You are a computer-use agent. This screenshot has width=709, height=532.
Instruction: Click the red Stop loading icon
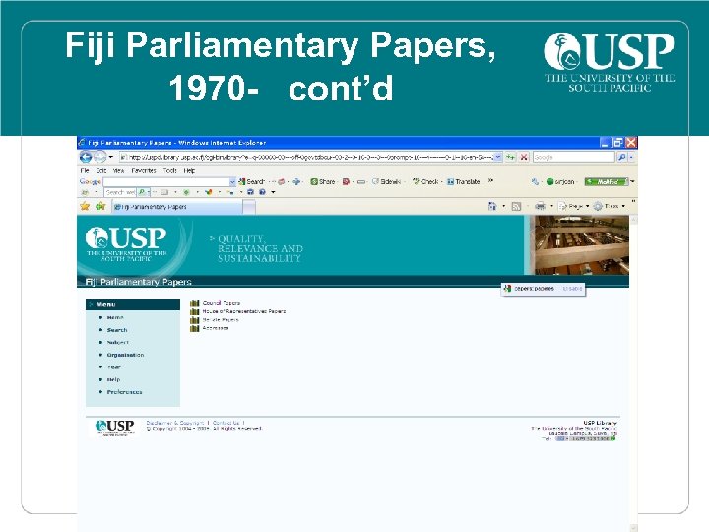[524, 157]
